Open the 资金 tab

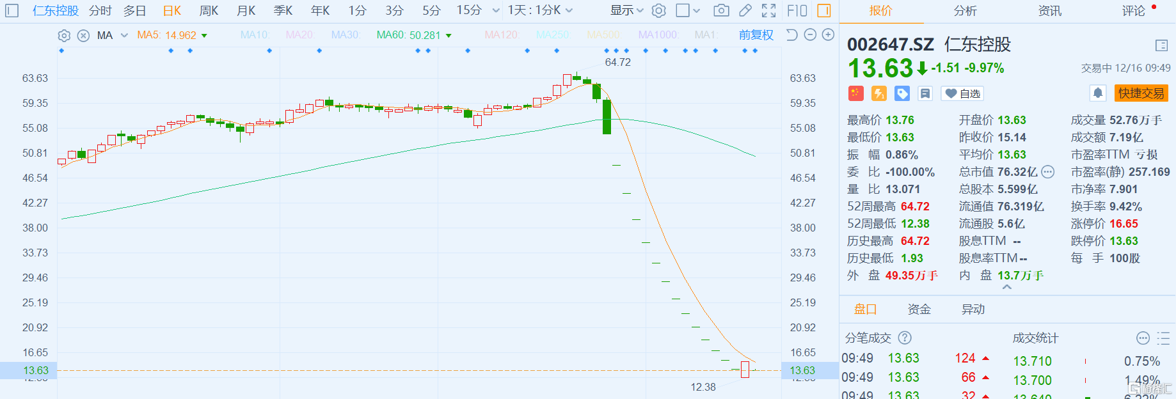point(919,309)
